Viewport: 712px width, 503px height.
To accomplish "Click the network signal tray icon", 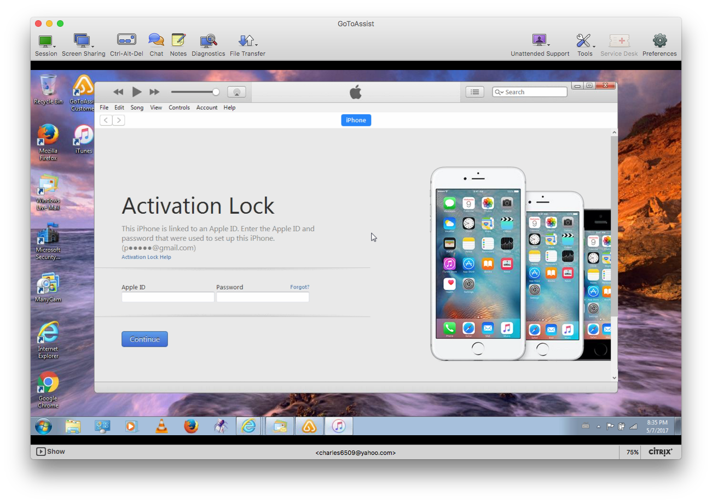I will tap(633, 426).
